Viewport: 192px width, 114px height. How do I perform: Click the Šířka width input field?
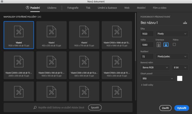tap(147, 33)
